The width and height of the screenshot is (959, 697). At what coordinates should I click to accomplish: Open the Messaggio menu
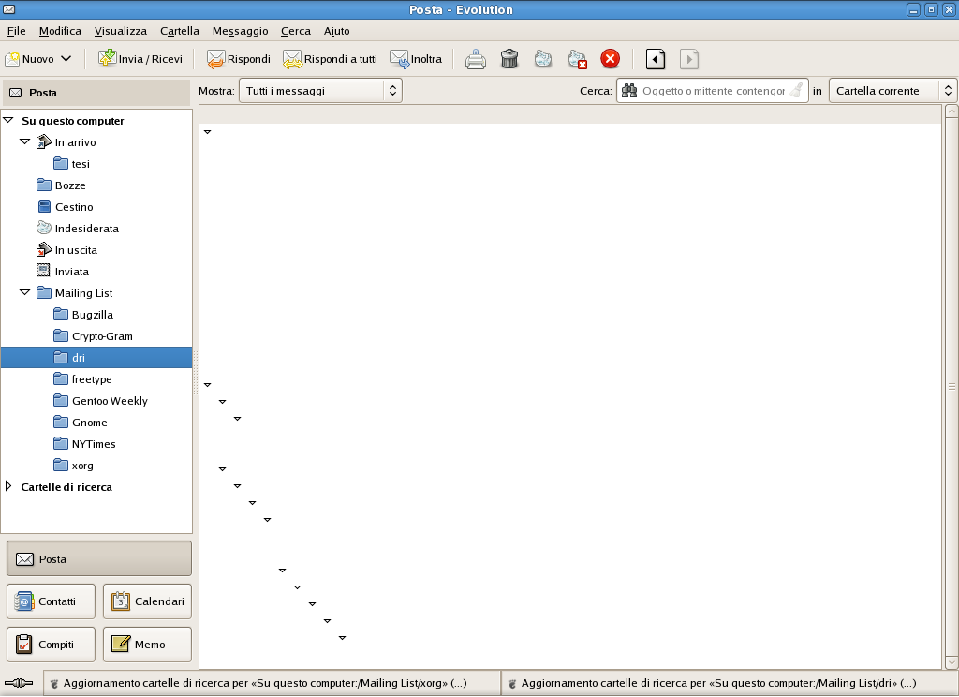[x=240, y=31]
